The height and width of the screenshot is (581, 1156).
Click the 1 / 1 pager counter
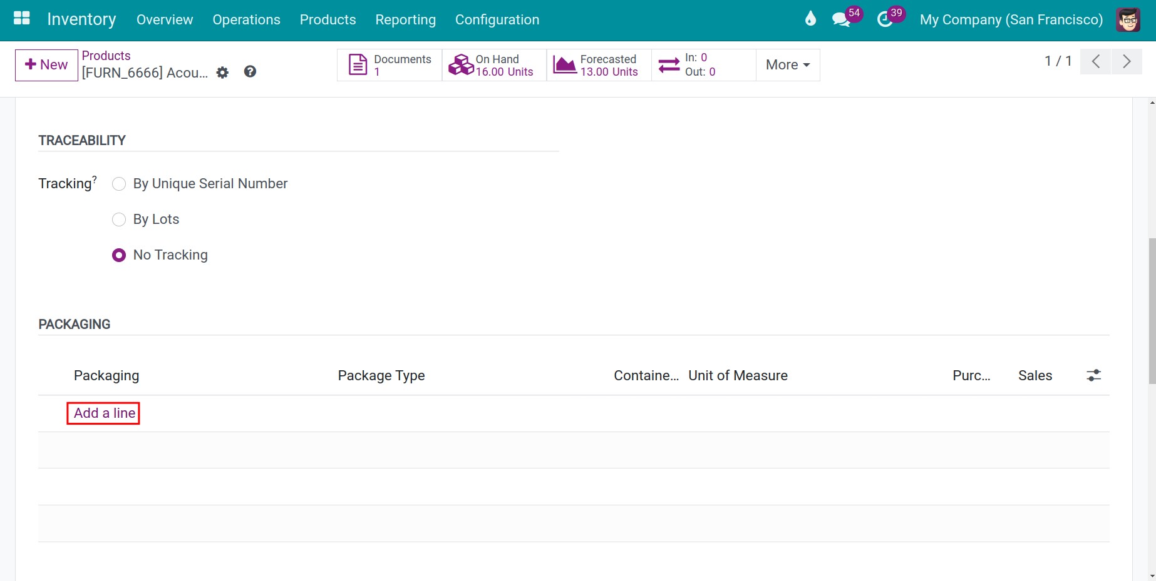click(x=1058, y=61)
